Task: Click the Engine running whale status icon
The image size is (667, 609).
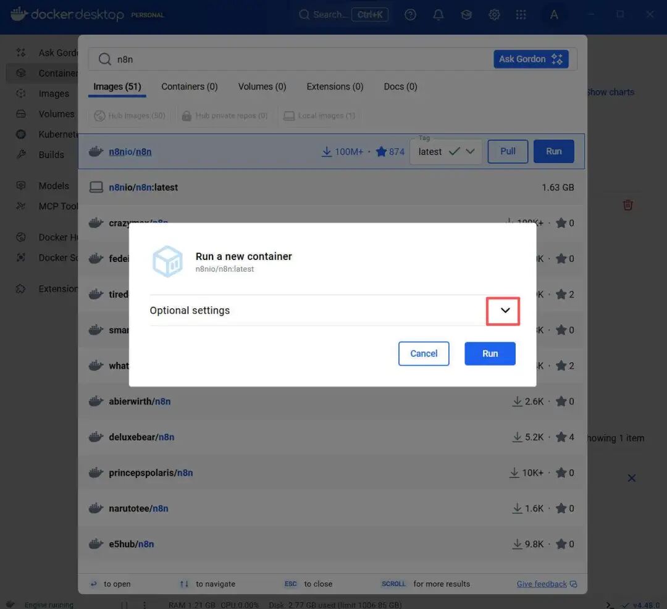Action: [x=10, y=604]
